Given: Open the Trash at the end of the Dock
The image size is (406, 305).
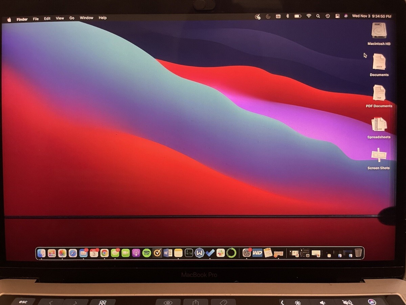Looking at the screenshot, I should tap(358, 252).
